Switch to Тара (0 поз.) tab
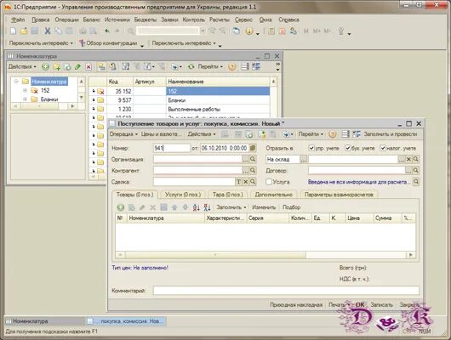451x340 pixels. [x=227, y=195]
